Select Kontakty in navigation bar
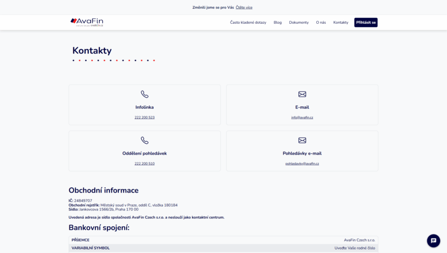 [x=341, y=22]
